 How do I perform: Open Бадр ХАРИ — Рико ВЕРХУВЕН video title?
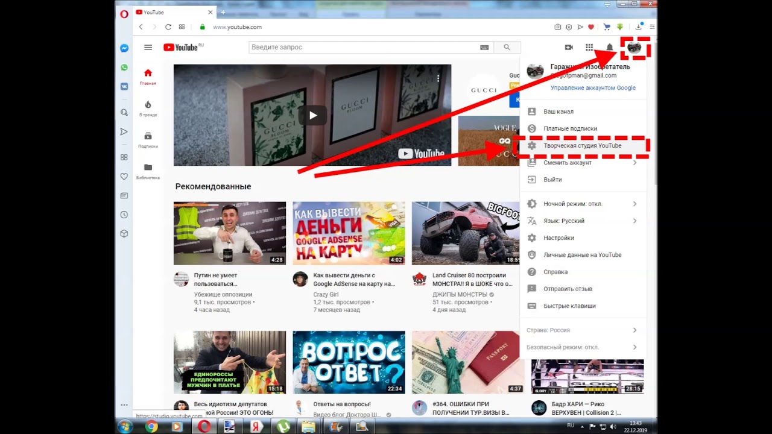click(586, 408)
